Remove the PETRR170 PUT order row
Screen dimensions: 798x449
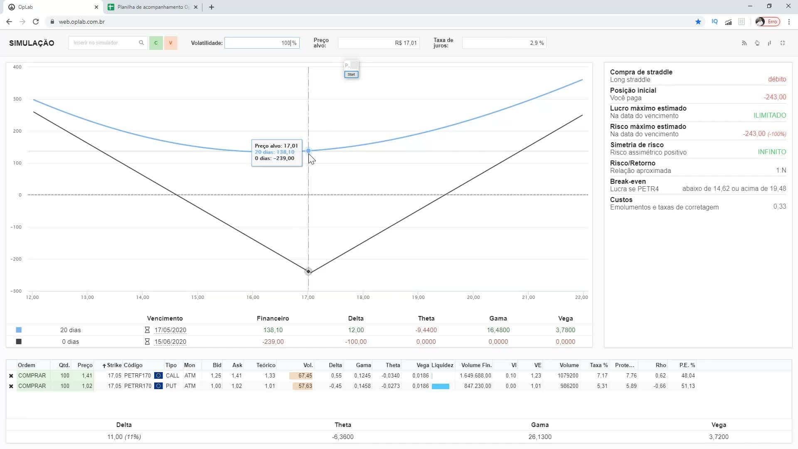coord(11,386)
